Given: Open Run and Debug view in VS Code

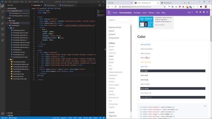Looking at the screenshot, I should 3,23.
